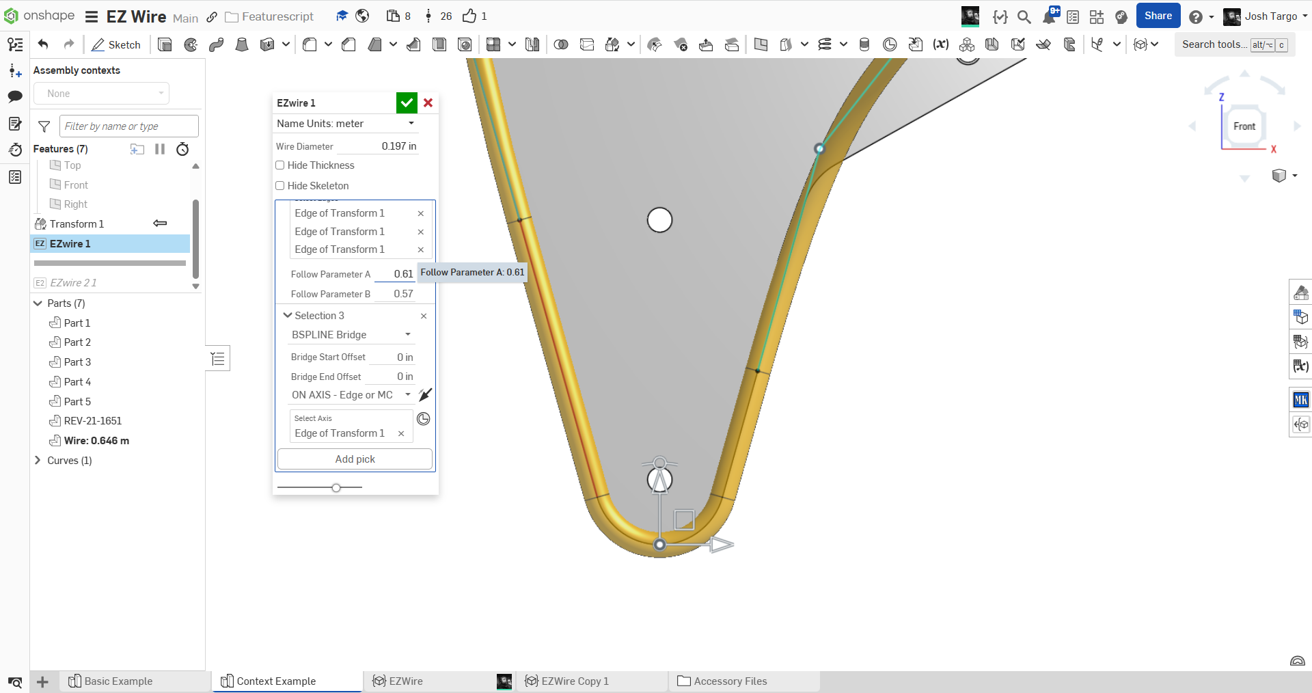Select the Plane tool

point(761,44)
